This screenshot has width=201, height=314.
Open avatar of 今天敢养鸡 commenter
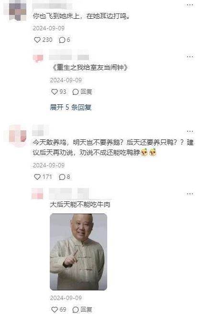pos(18,136)
